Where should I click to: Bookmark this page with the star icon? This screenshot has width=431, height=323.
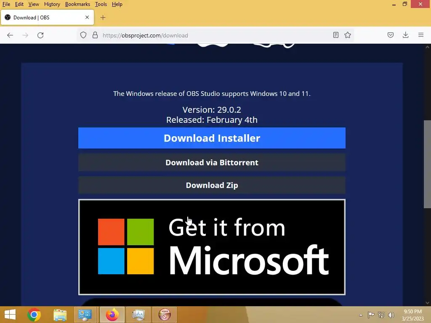tap(348, 35)
